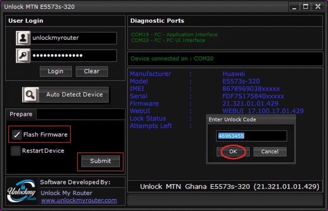Uncheck the Flash Firmware checkbox

click(17, 135)
